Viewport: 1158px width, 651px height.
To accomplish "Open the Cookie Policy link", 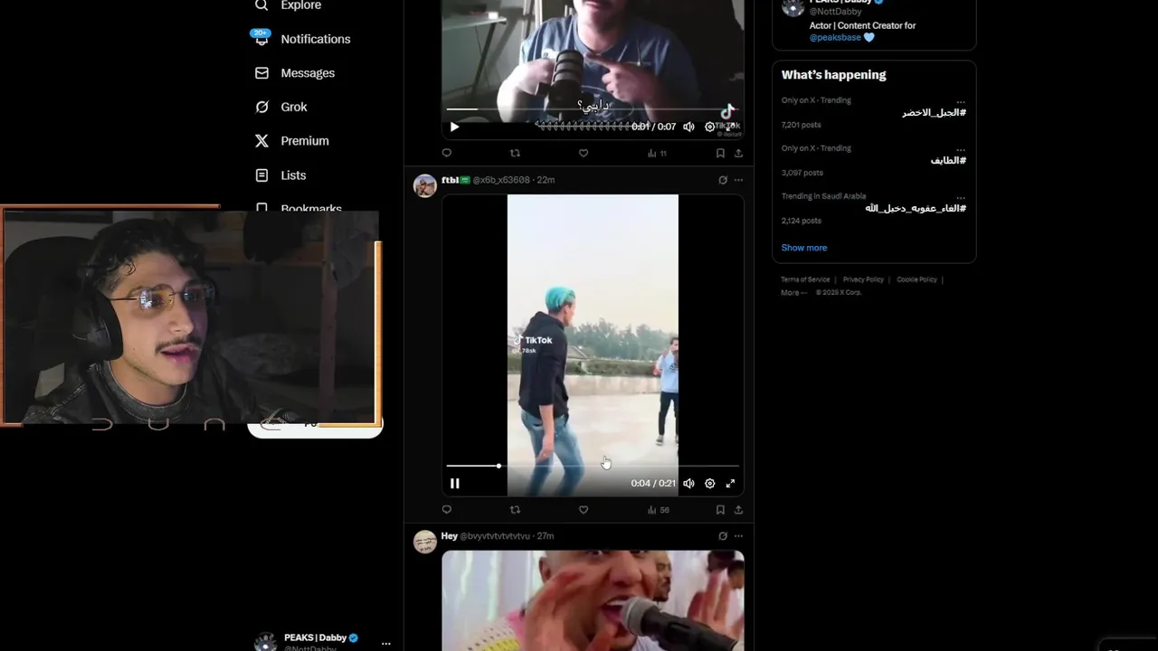I will point(916,279).
